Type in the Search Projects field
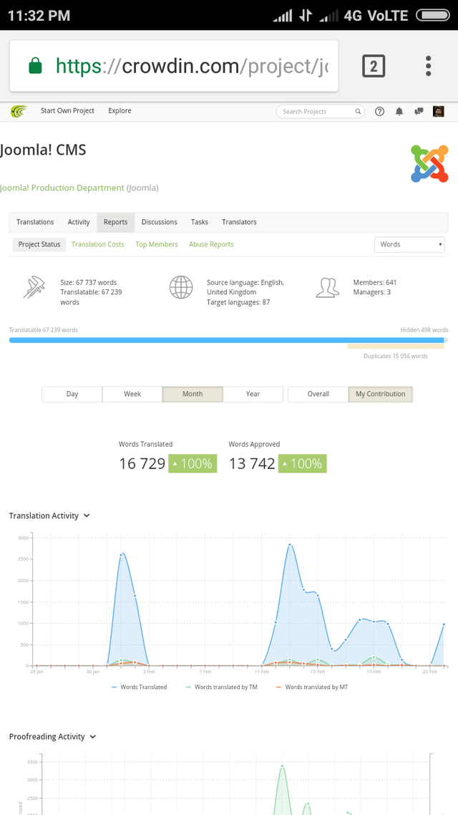 [x=320, y=111]
